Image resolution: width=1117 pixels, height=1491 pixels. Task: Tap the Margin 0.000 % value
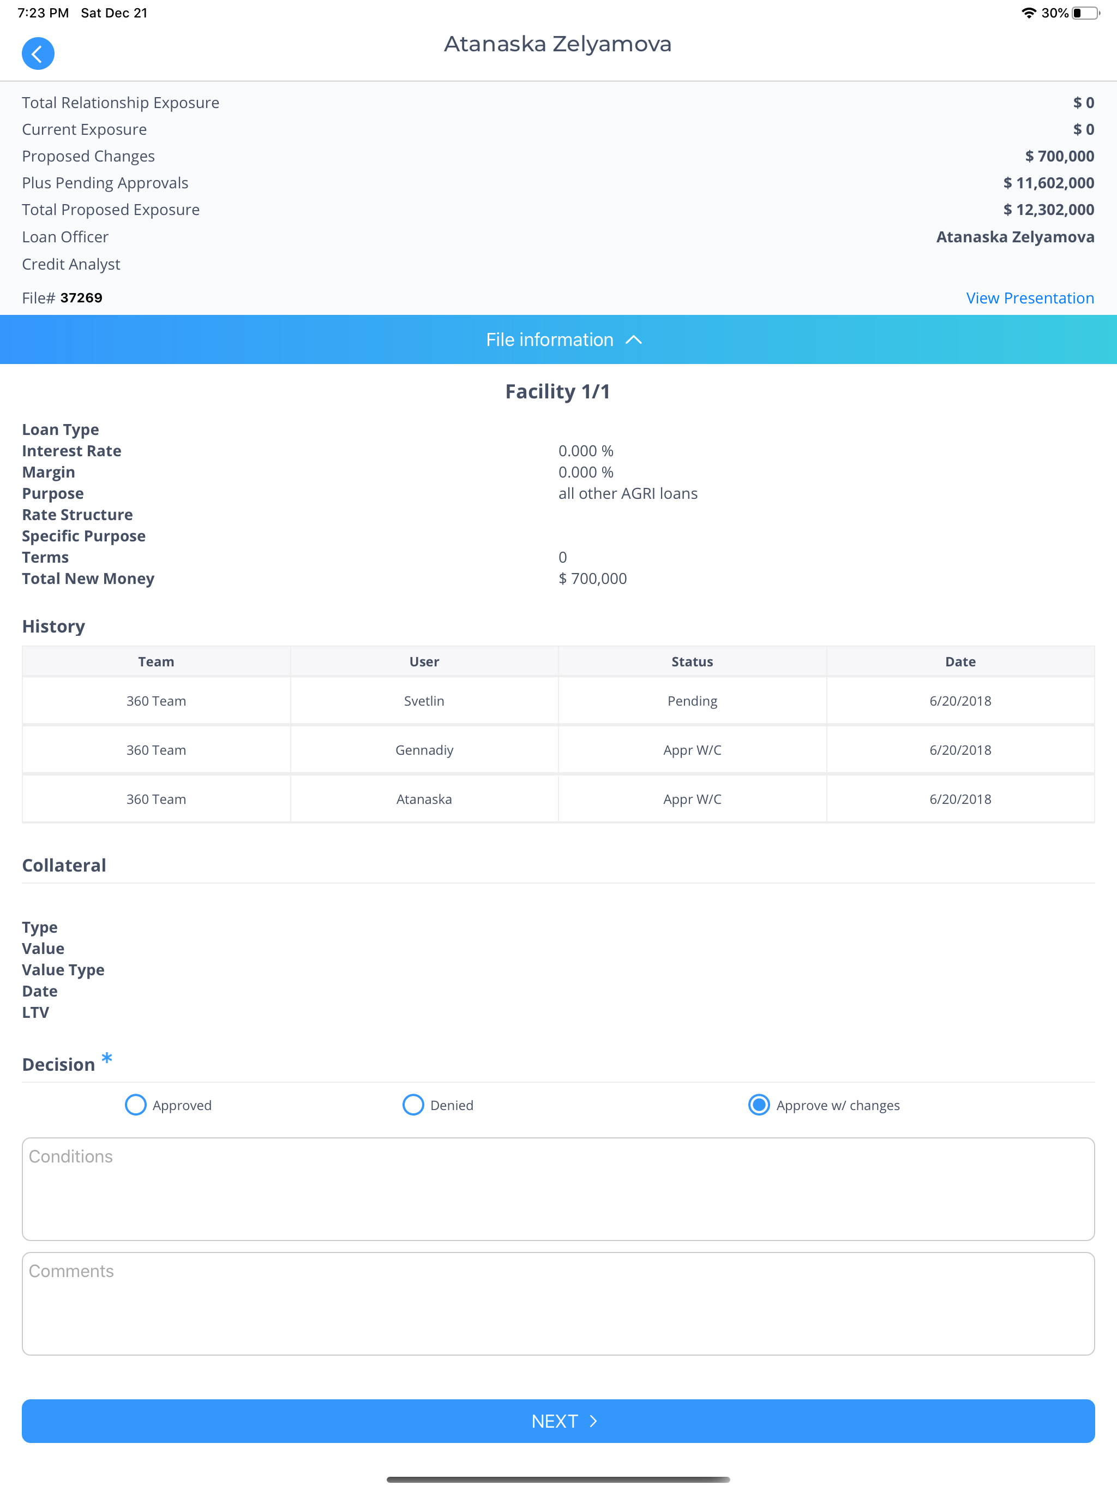586,472
